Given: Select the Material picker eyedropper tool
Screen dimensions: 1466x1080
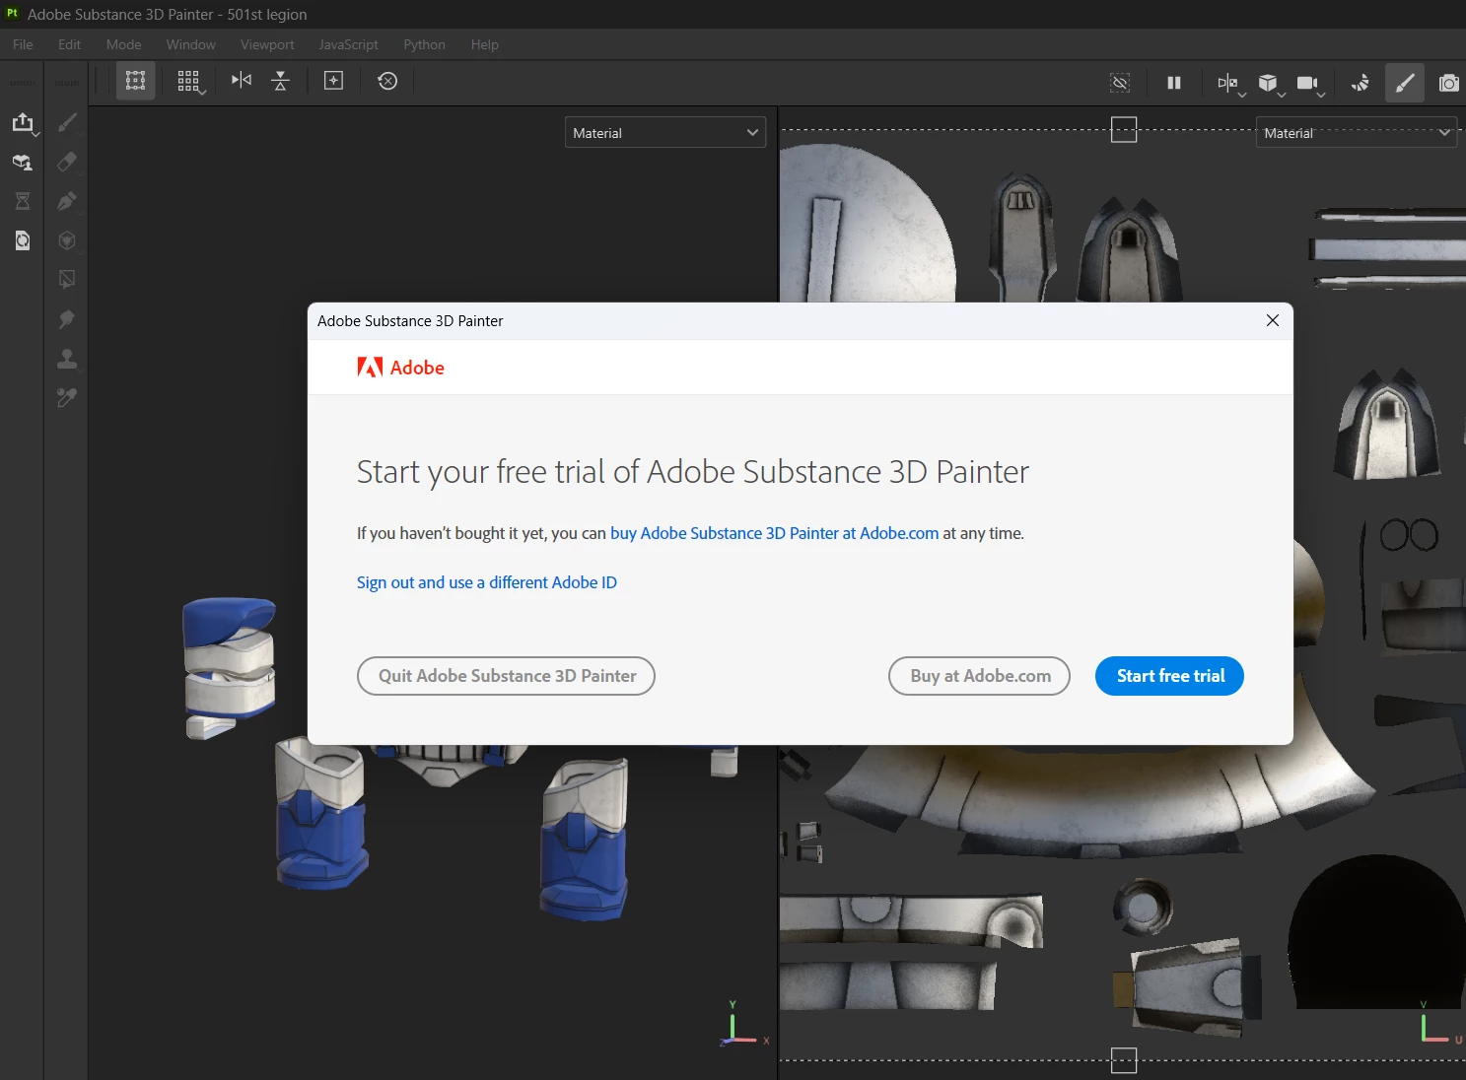Looking at the screenshot, I should [67, 398].
